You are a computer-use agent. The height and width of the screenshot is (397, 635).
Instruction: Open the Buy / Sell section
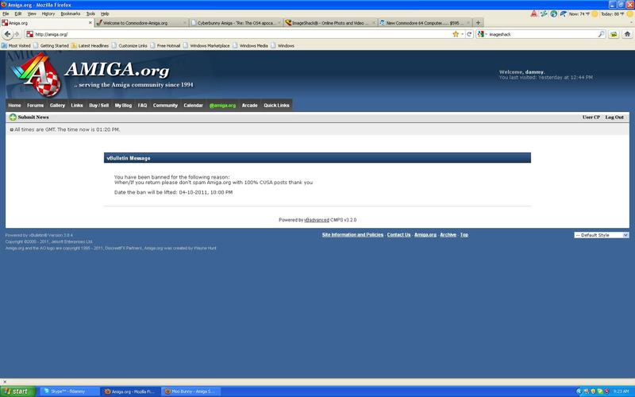(x=98, y=106)
